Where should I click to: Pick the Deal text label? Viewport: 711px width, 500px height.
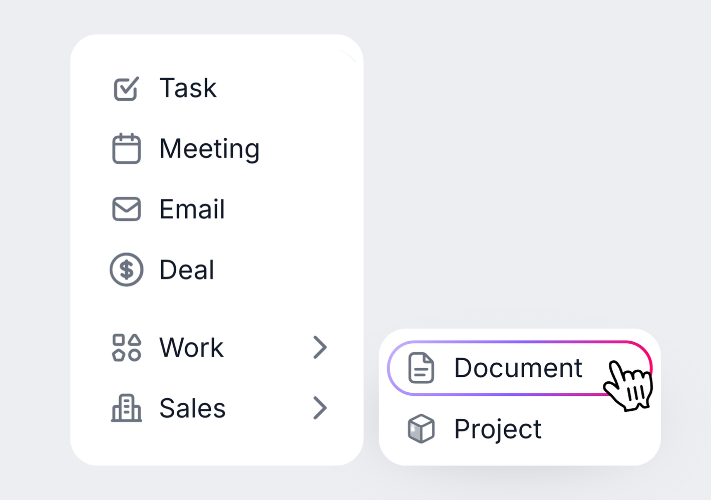pos(186,270)
